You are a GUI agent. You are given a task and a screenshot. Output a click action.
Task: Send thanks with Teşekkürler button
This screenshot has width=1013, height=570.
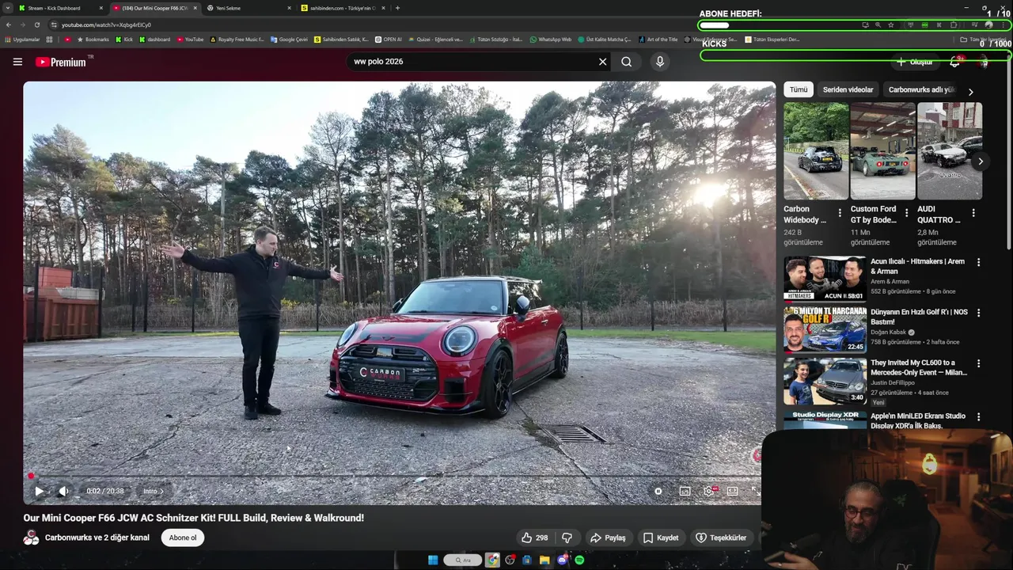(x=721, y=538)
